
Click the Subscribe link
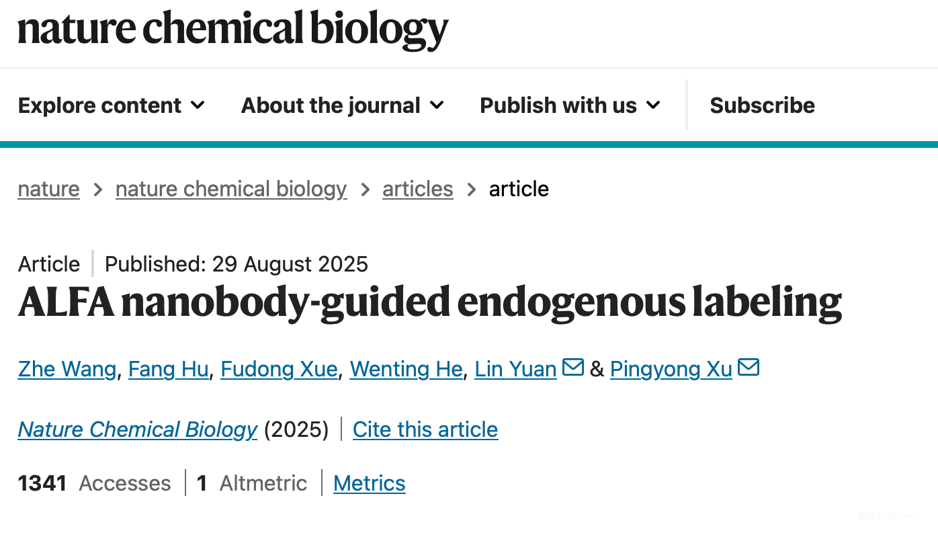763,106
